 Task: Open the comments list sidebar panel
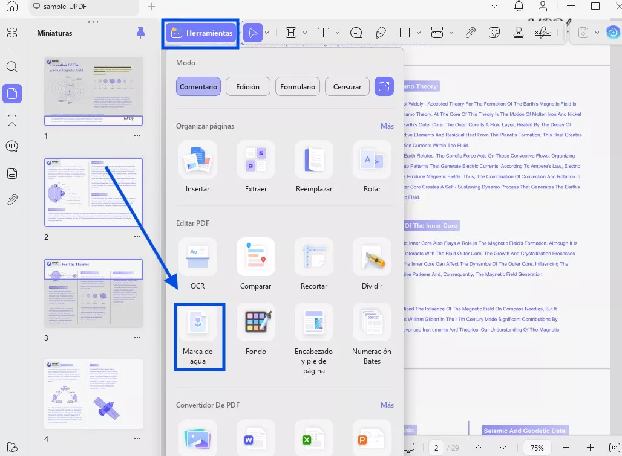tap(12, 146)
